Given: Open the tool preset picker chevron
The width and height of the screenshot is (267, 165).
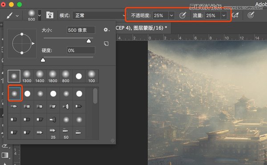Looking at the screenshot, I should (x=17, y=16).
